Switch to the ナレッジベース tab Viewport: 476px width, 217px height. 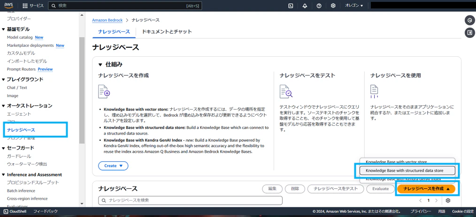point(114,31)
